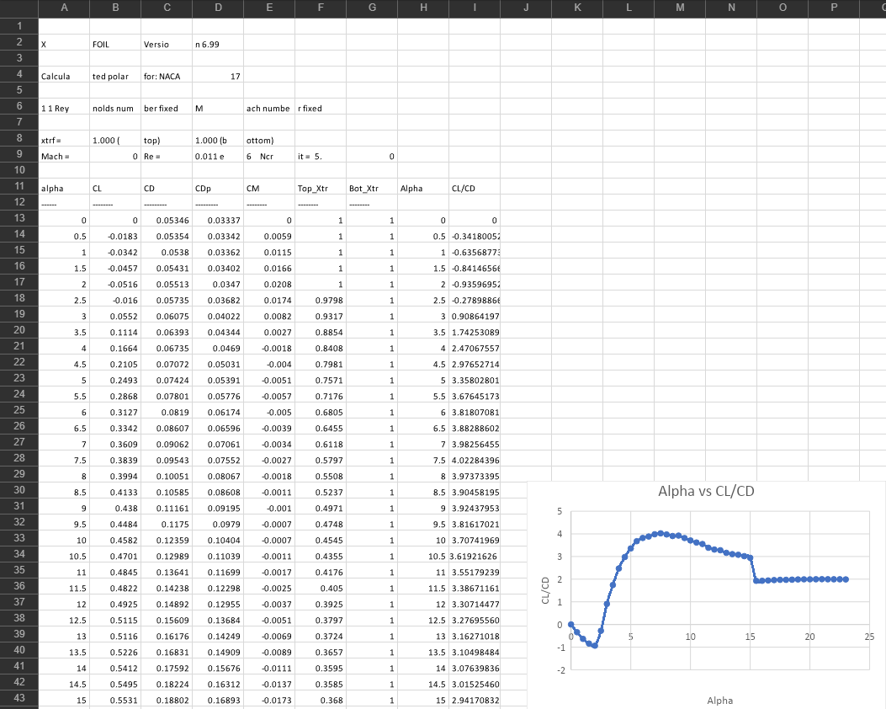Click CDp value 0.0469
The width and height of the screenshot is (886, 709).
[x=218, y=348]
